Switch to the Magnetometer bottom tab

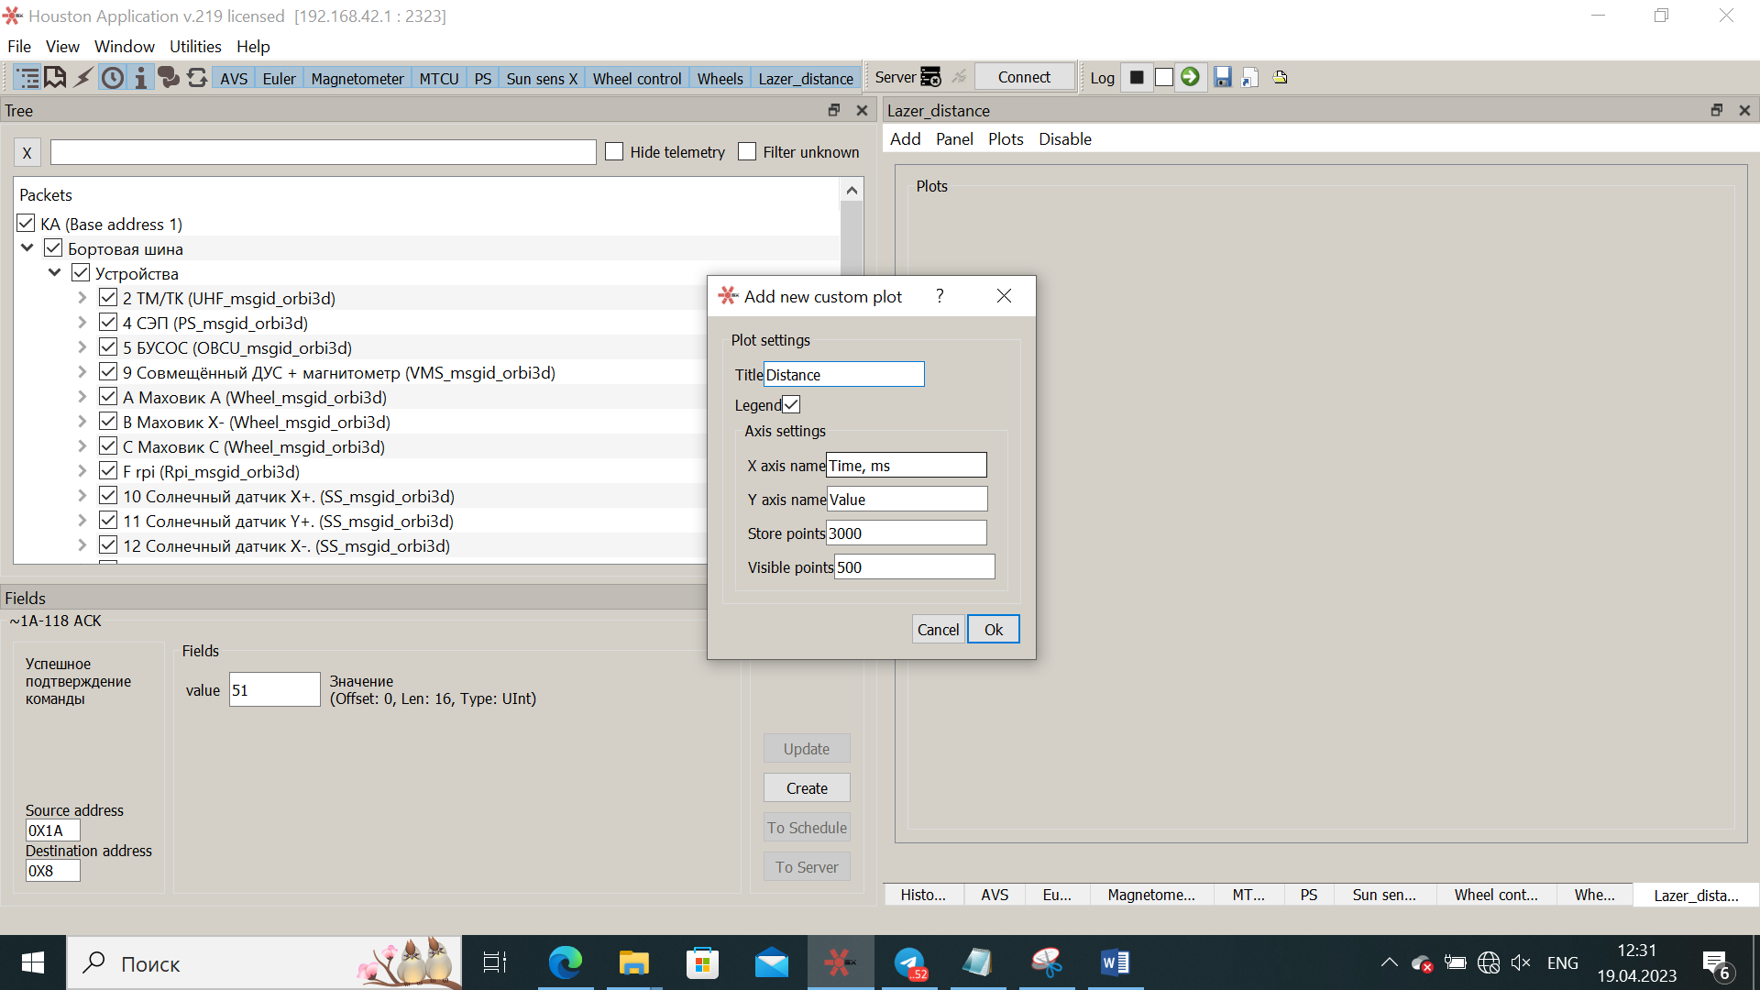(1150, 895)
